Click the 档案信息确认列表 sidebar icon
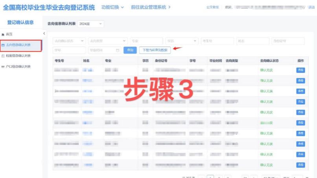 click(3, 56)
